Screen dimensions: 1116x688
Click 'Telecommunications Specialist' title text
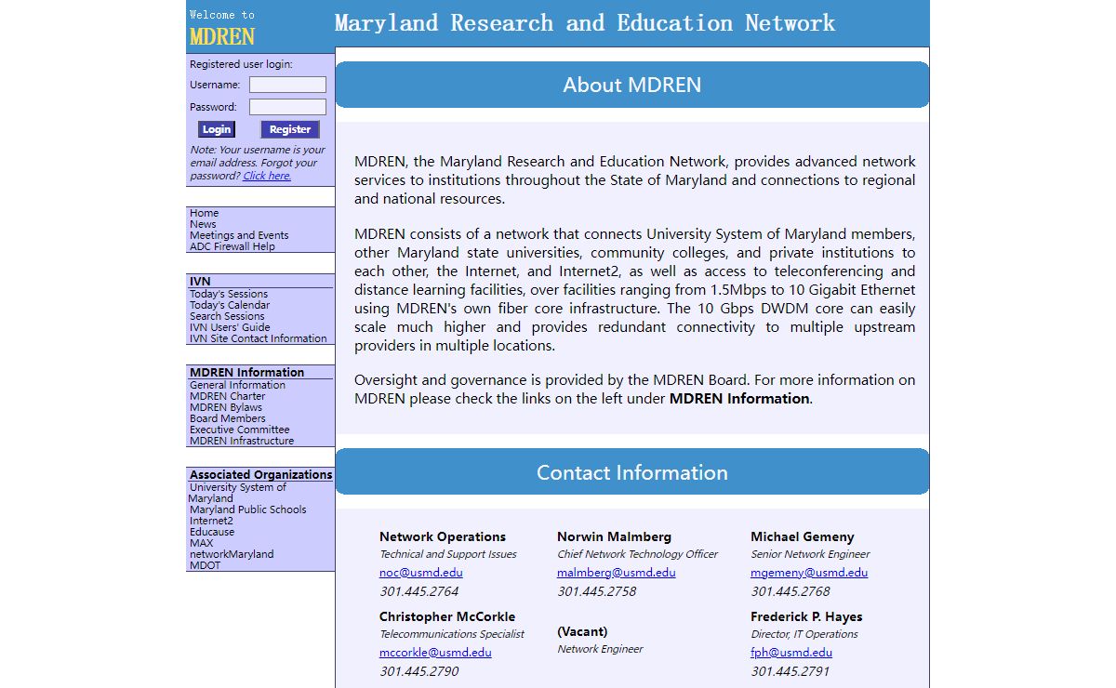tap(452, 634)
